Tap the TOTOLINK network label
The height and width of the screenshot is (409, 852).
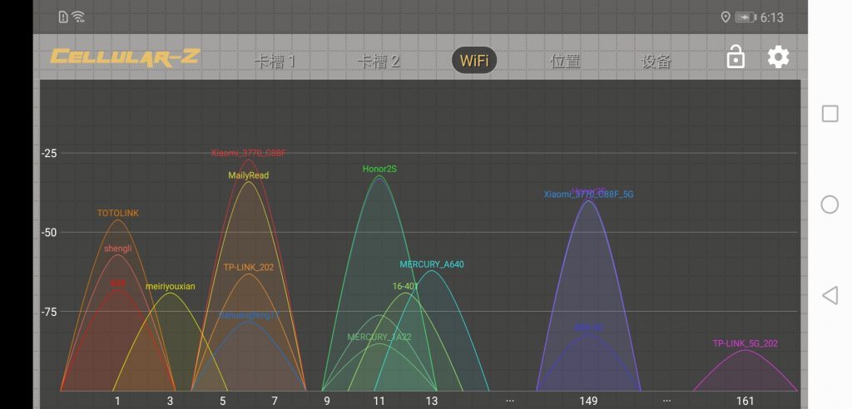(x=118, y=213)
